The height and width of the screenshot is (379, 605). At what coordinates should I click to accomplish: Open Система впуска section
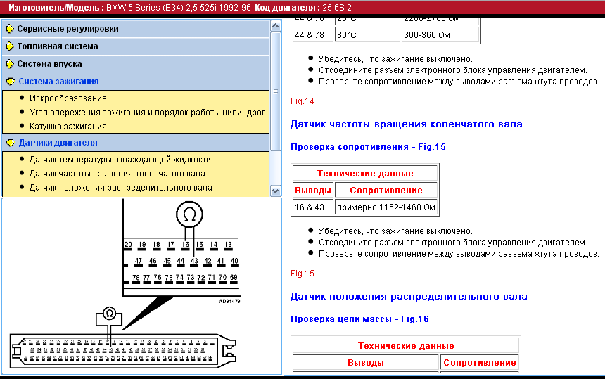49,64
